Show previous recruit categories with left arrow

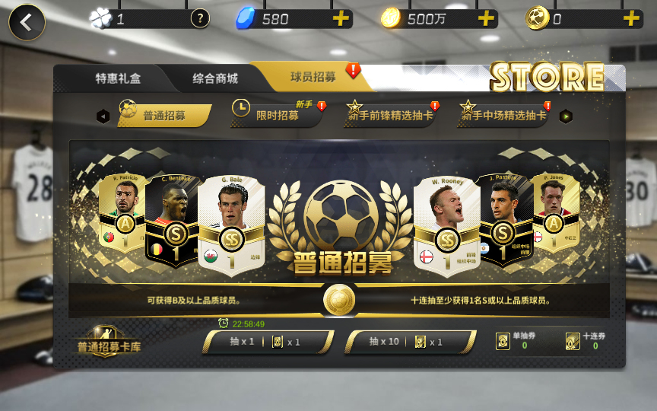[x=103, y=116]
